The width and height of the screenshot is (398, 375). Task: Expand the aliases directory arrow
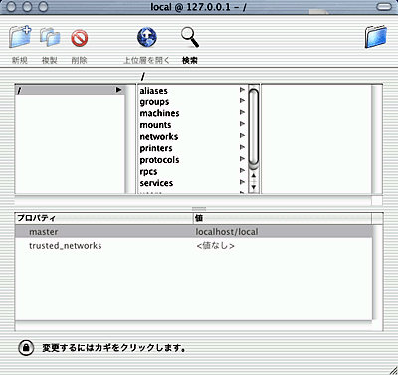point(242,90)
